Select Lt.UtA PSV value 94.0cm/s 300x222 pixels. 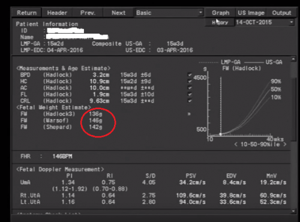coord(192,202)
